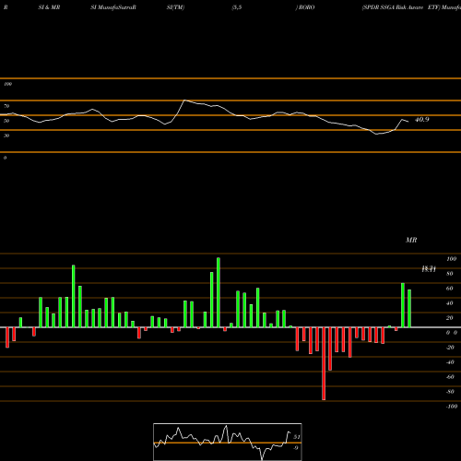Click the tallest green histogram bar
The height and width of the screenshot is (461, 461).
pyautogui.click(x=219, y=292)
